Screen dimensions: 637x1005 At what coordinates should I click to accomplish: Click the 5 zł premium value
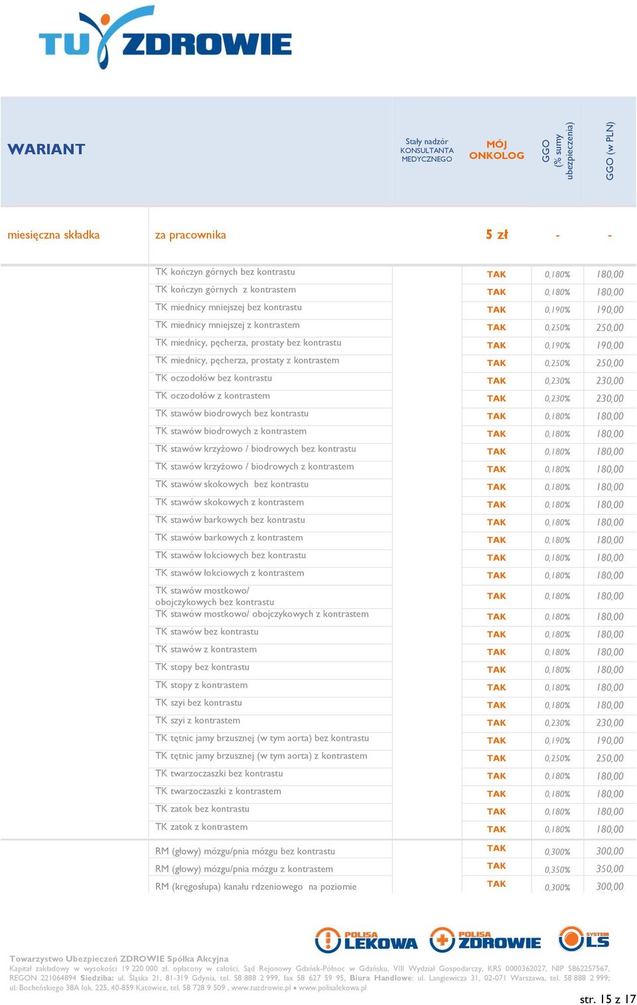[496, 234]
